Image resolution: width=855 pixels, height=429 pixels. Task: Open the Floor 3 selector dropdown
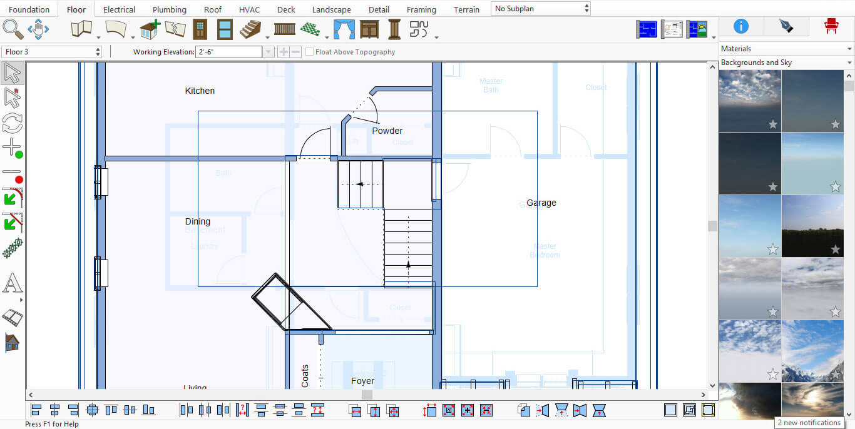[53, 52]
